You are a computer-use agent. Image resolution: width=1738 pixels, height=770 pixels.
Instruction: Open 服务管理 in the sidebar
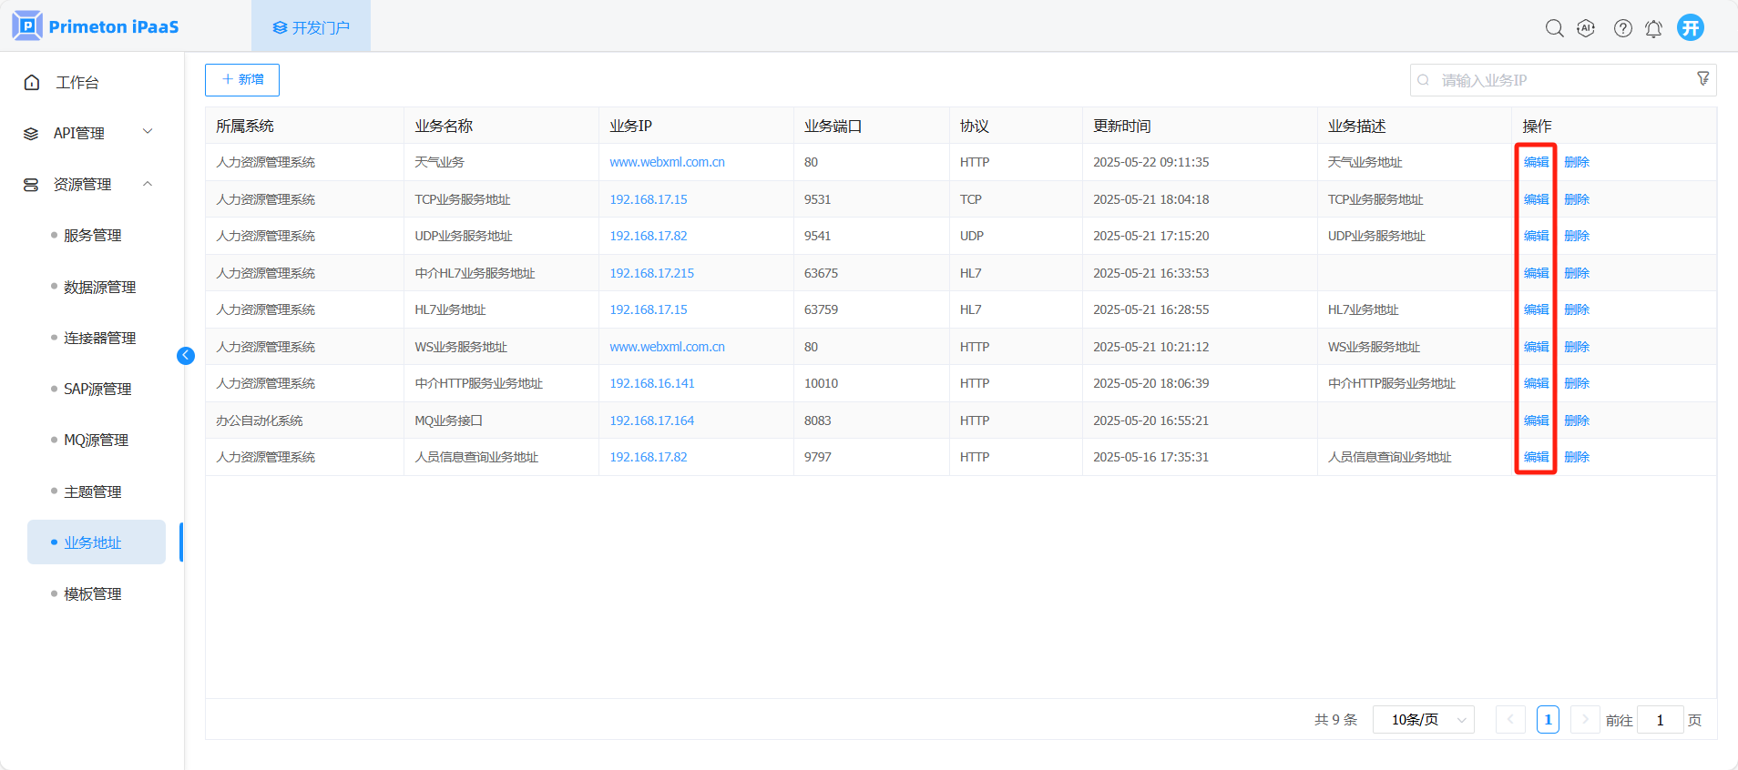93,235
